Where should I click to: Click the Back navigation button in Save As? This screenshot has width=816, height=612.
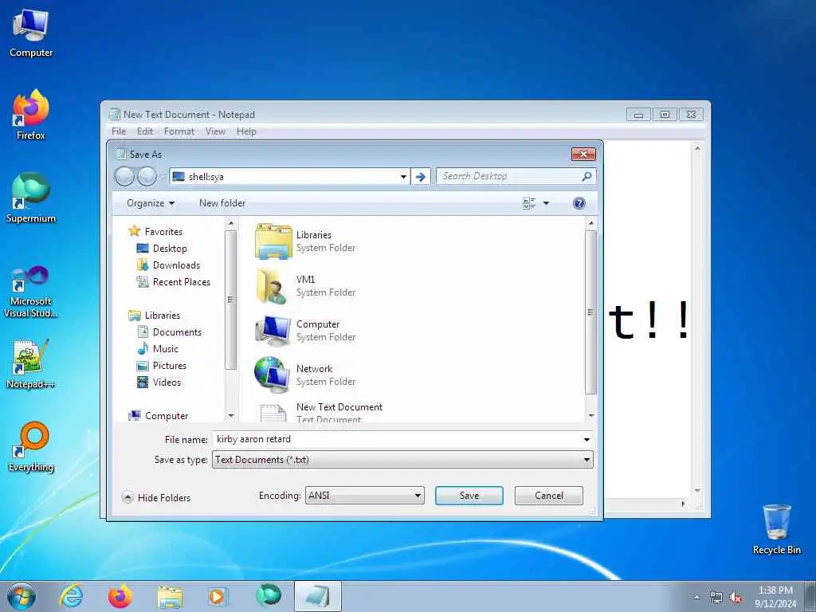coord(124,176)
